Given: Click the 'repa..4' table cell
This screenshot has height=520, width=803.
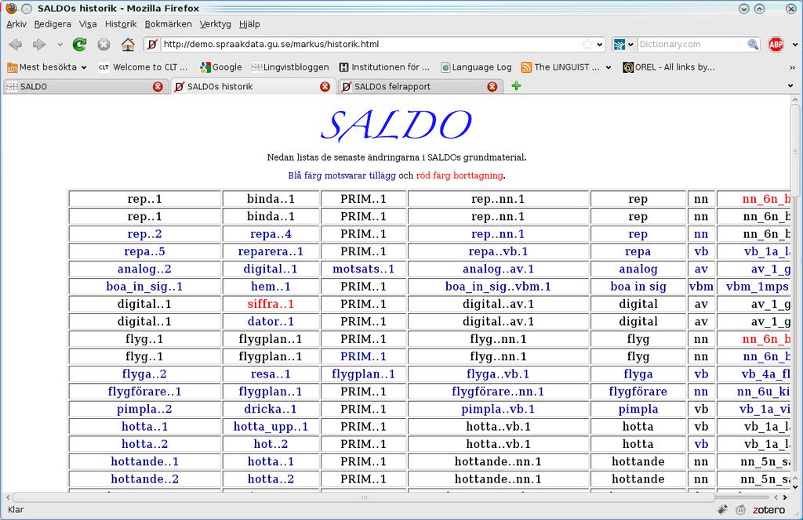Looking at the screenshot, I should pyautogui.click(x=271, y=234).
